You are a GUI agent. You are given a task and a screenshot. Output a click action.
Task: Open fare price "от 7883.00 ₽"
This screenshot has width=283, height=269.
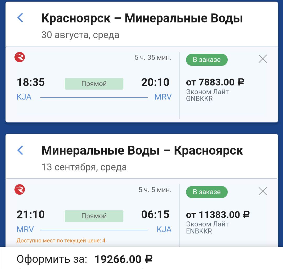215,83
